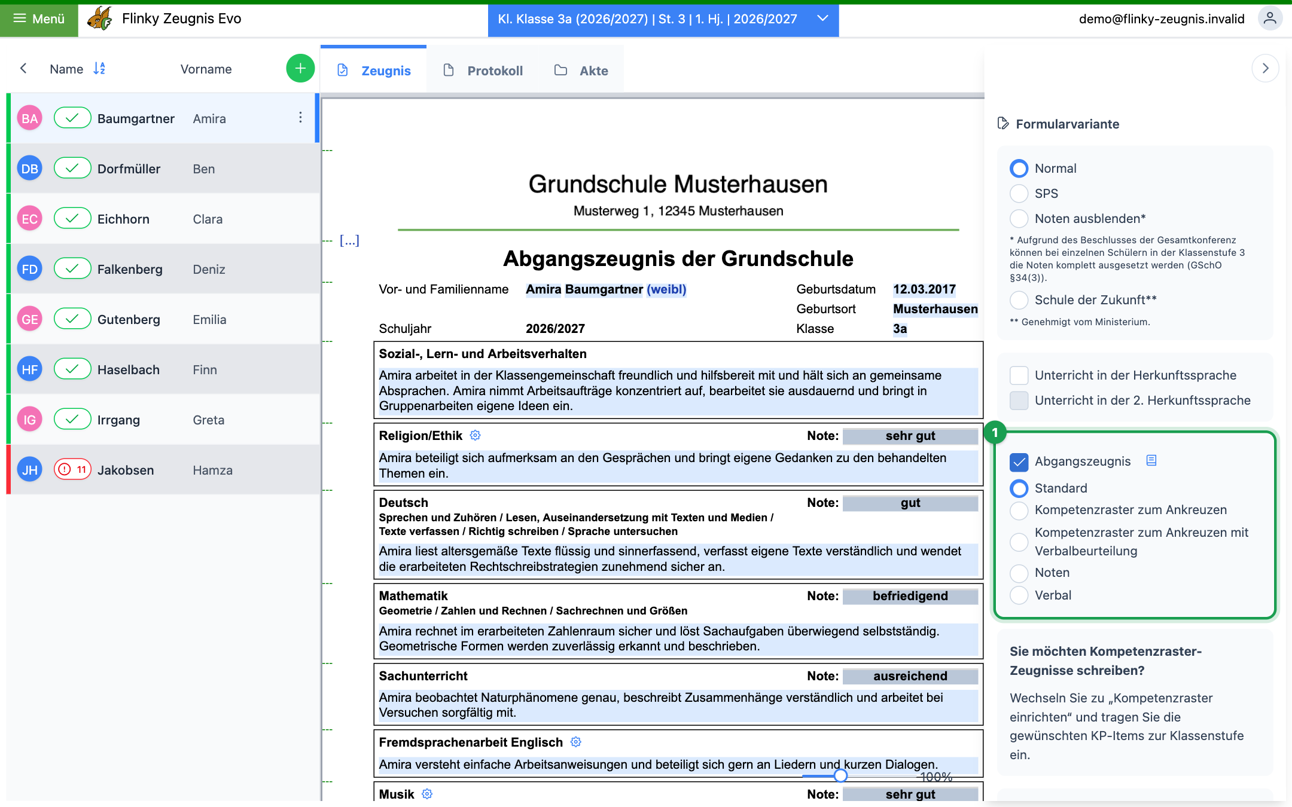Click the student name Amira Baumgartner (weibl)
Screen dimensions: 1292x807
[x=606, y=289]
